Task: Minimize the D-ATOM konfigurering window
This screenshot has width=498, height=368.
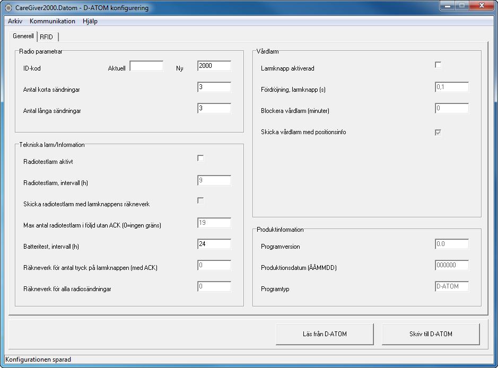Action: 448,6
